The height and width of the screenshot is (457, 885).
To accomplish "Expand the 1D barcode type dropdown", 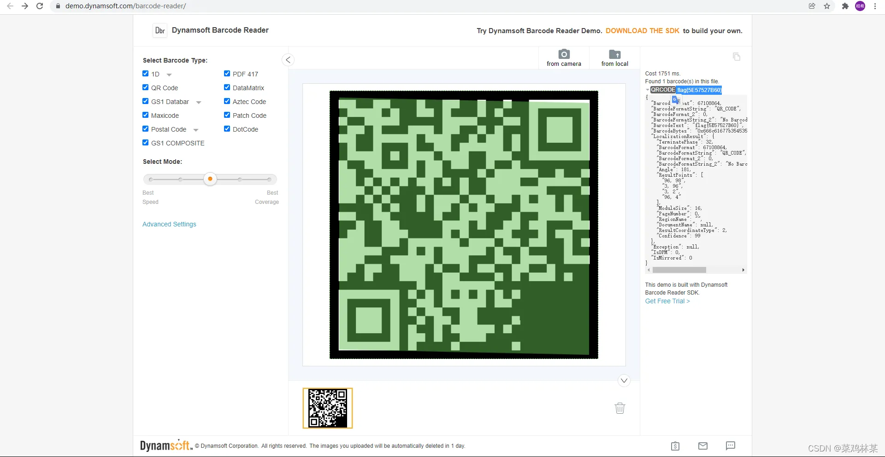I will (x=169, y=75).
